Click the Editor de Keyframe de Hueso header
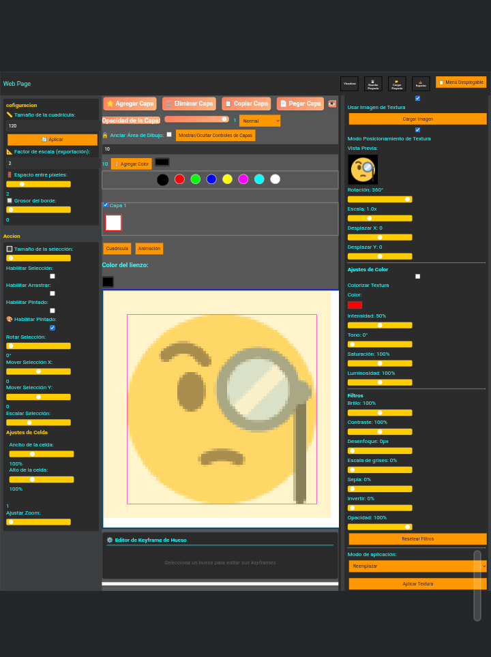 pos(151,540)
